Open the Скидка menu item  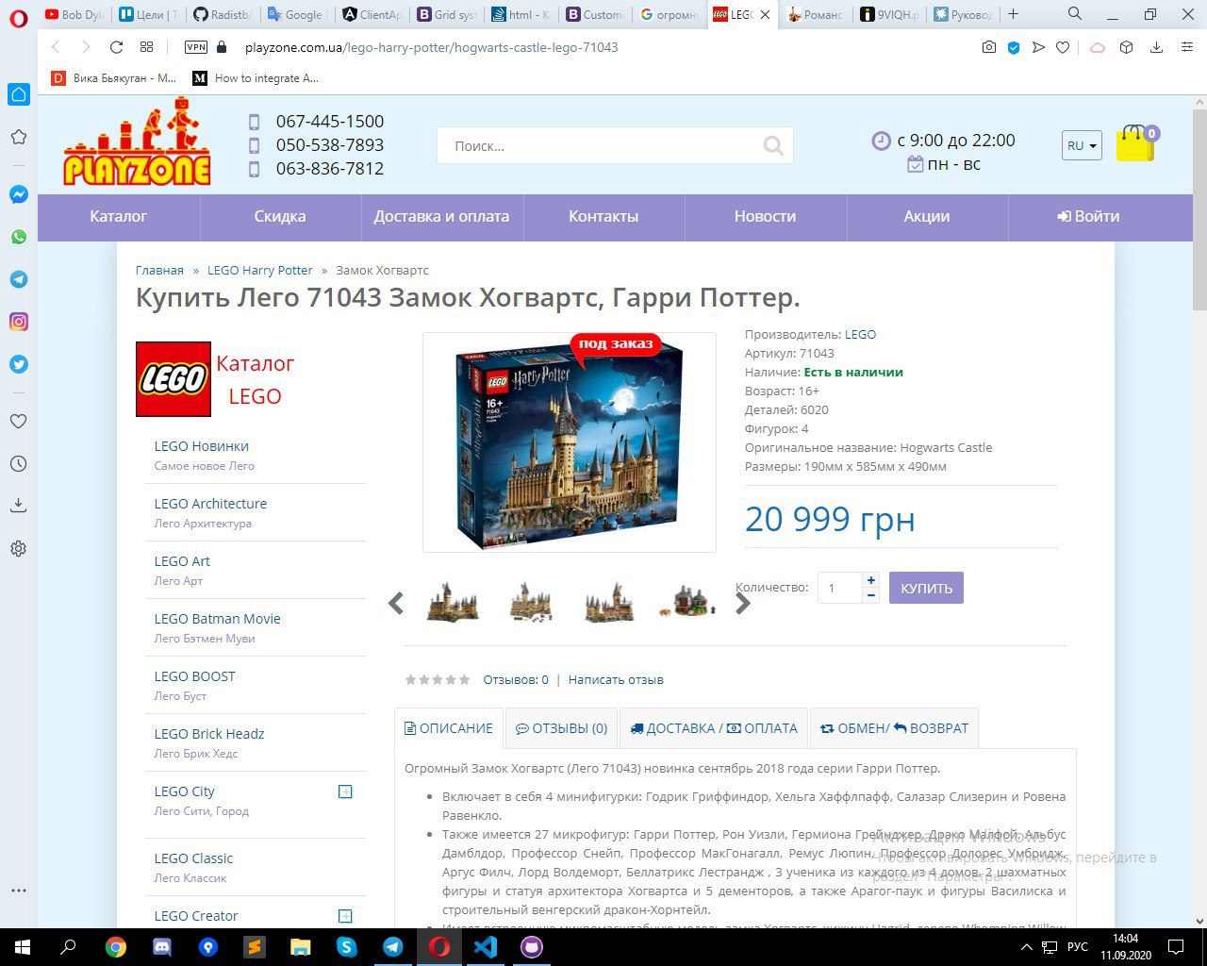coord(280,216)
